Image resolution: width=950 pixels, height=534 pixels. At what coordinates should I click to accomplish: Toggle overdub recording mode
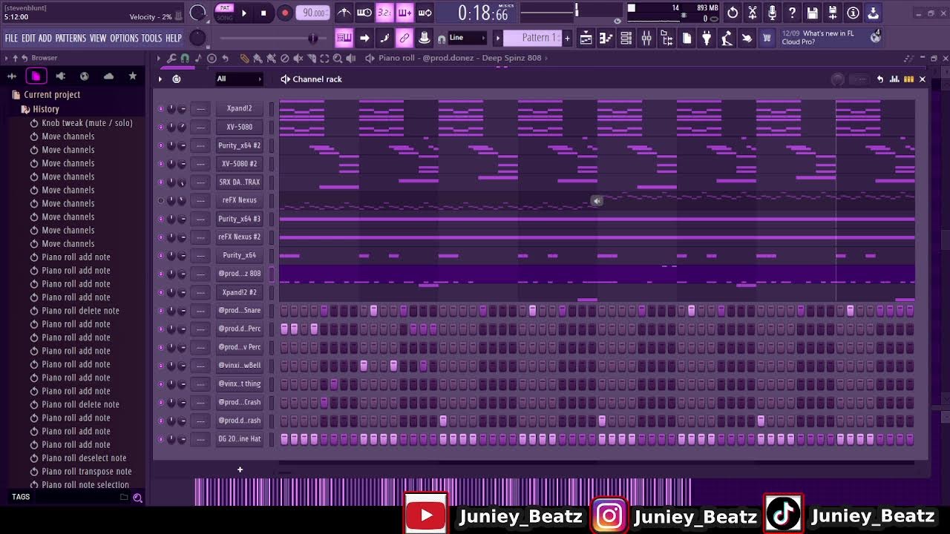(x=404, y=13)
